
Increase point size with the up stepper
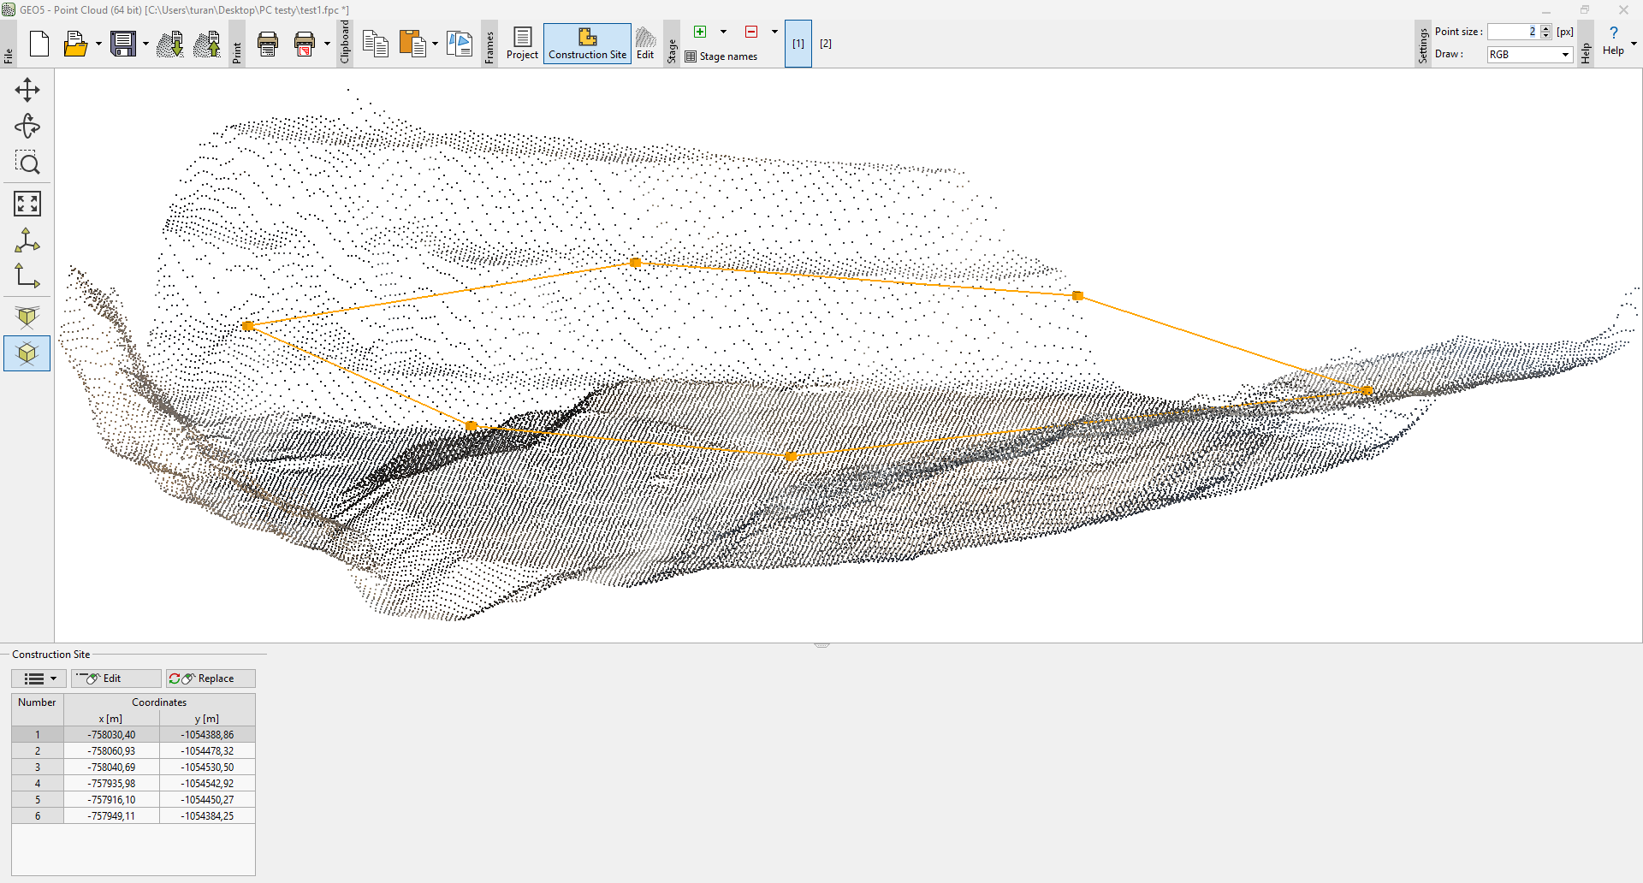[1545, 27]
